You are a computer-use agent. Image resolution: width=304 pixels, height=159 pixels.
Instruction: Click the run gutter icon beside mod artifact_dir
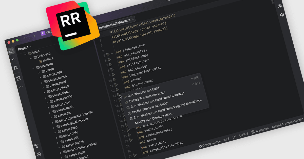pyautogui.click(x=112, y=70)
